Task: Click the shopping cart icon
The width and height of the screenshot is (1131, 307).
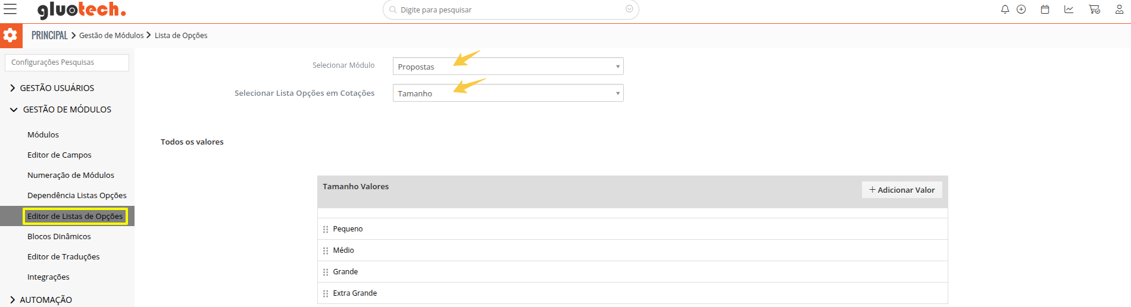Action: 1094,10
